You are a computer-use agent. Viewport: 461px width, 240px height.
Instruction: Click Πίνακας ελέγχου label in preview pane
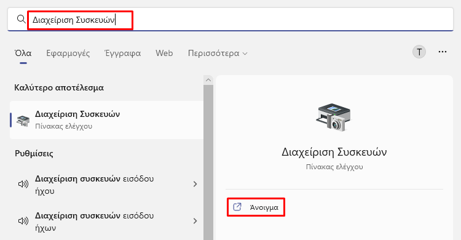(334, 167)
